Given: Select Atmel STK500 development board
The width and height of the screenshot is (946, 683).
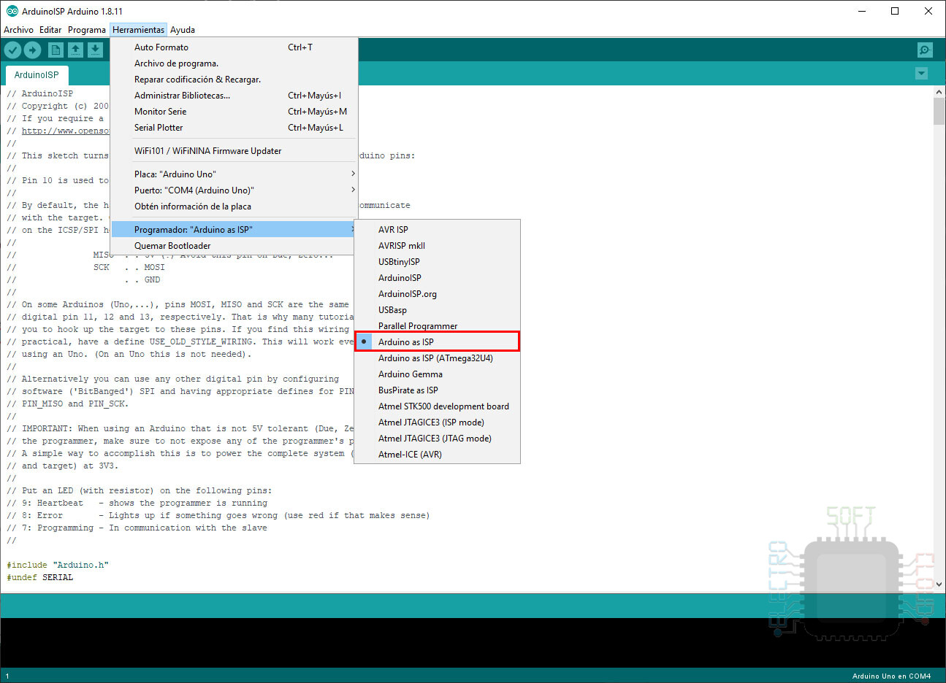Looking at the screenshot, I should point(437,406).
